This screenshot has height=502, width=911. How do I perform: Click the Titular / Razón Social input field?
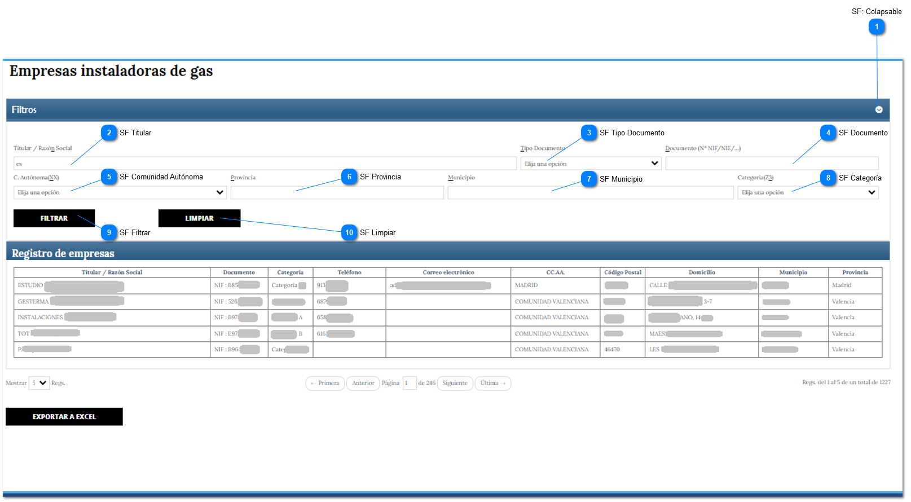[265, 164]
